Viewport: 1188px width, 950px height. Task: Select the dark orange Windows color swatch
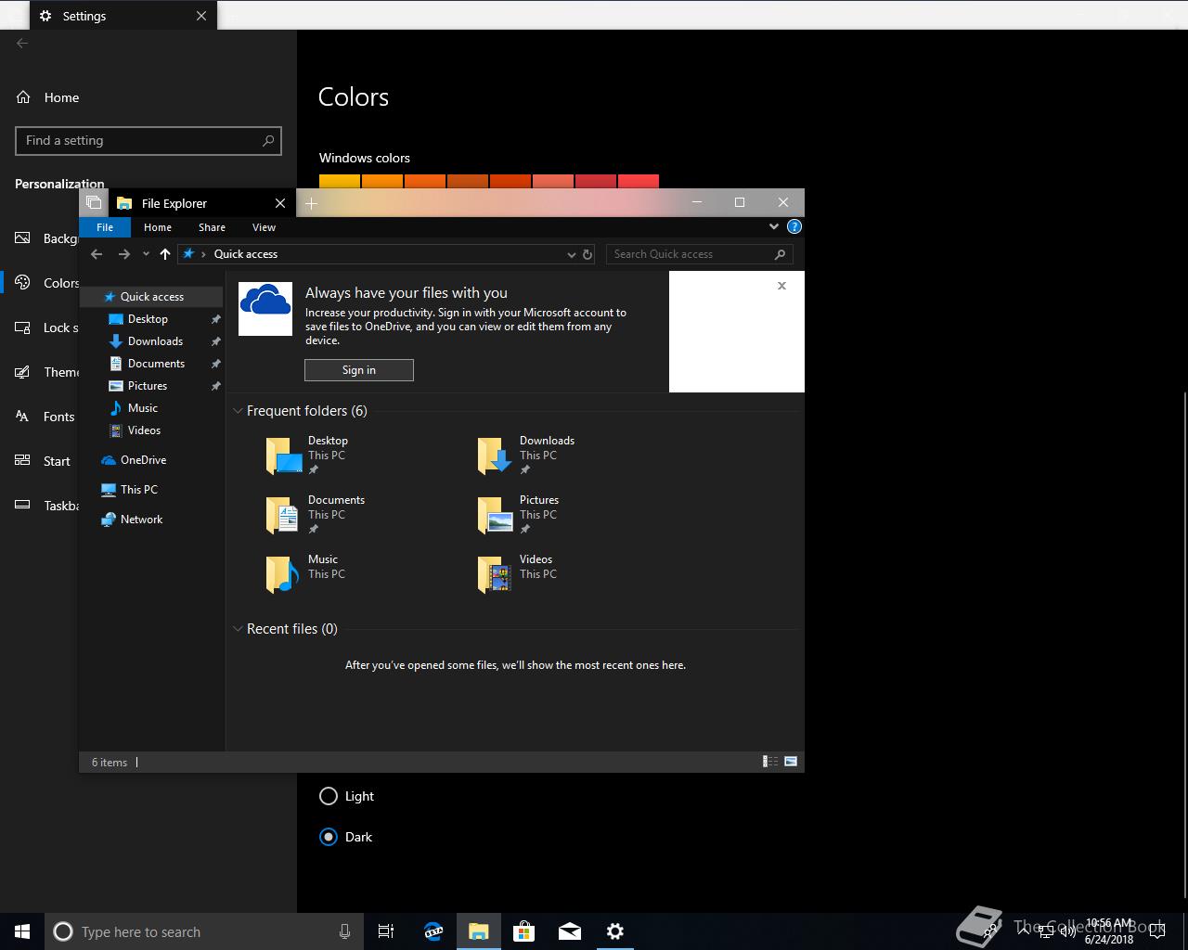click(x=468, y=181)
